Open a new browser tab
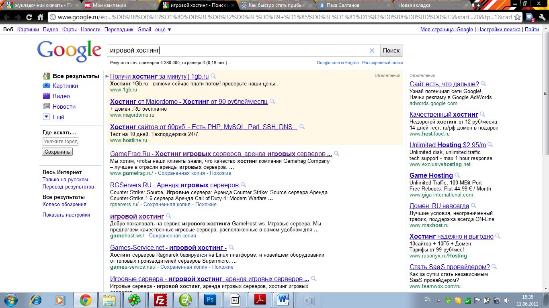Image resolution: width=549 pixels, height=308 pixels. pyautogui.click(x=478, y=5)
